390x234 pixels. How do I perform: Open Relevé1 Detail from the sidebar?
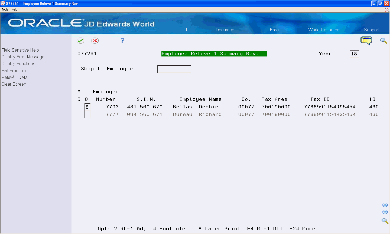click(x=15, y=77)
